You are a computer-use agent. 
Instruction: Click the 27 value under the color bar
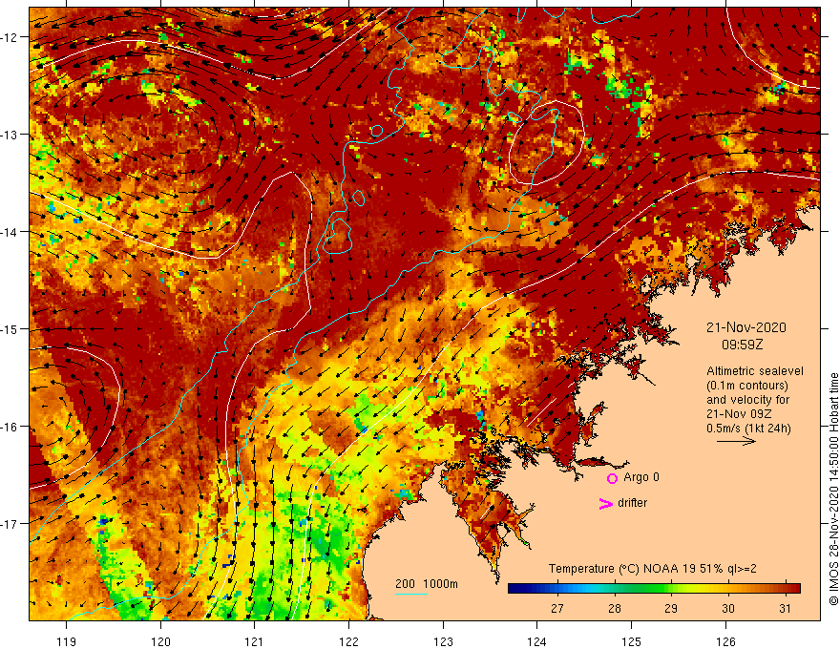[x=557, y=608]
